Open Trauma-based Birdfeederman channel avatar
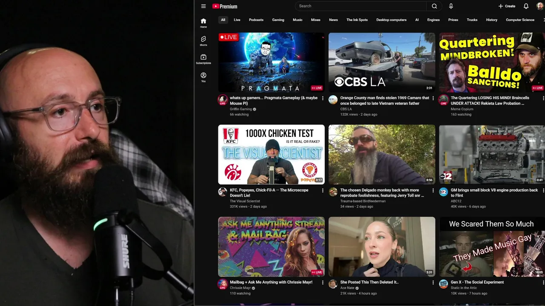Screen dimensions: 545x306 [x=333, y=192]
